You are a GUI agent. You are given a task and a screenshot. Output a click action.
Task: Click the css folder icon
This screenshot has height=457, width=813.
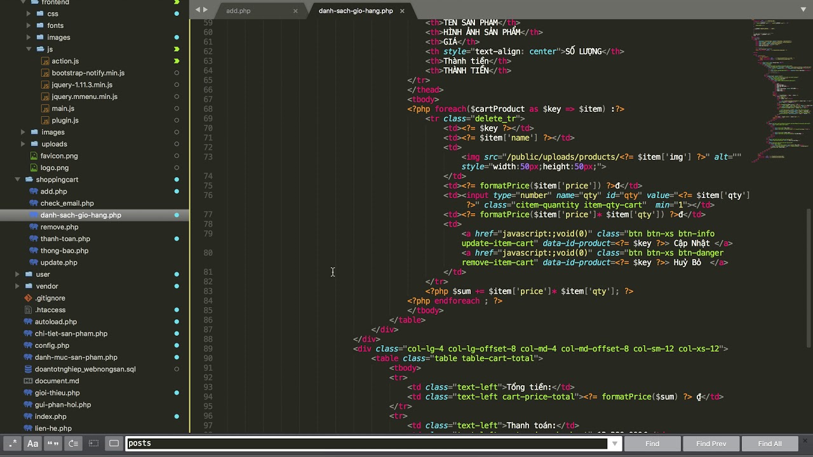(40, 14)
